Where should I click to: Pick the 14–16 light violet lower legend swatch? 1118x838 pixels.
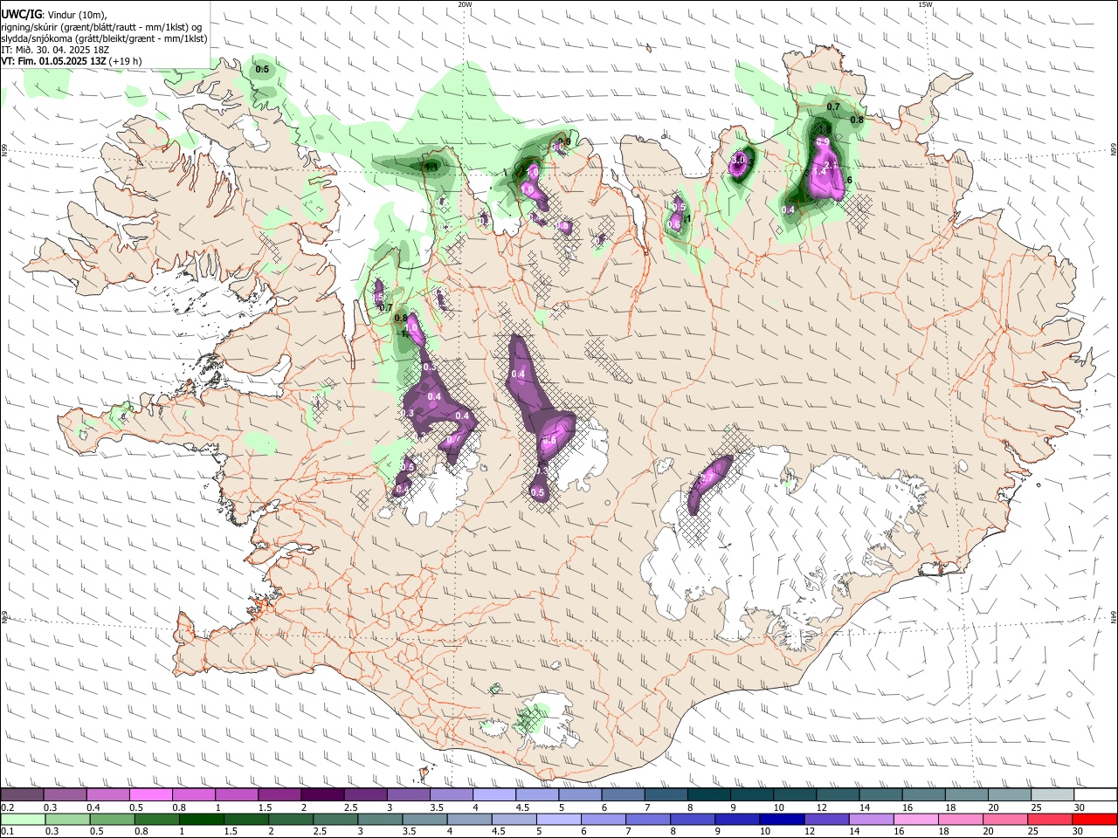871,819
